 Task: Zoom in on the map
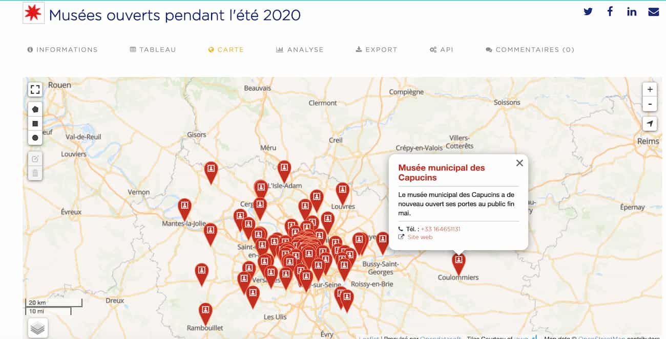pos(650,89)
